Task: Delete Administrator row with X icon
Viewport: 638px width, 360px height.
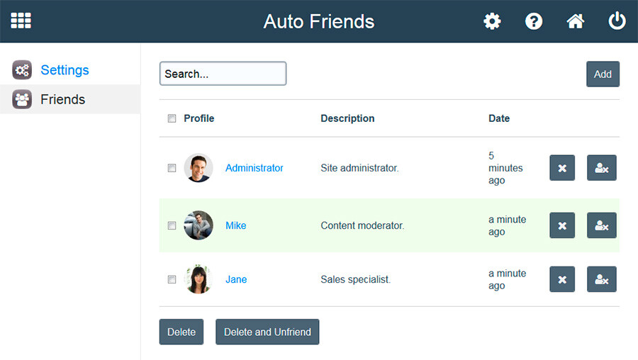Action: [562, 168]
